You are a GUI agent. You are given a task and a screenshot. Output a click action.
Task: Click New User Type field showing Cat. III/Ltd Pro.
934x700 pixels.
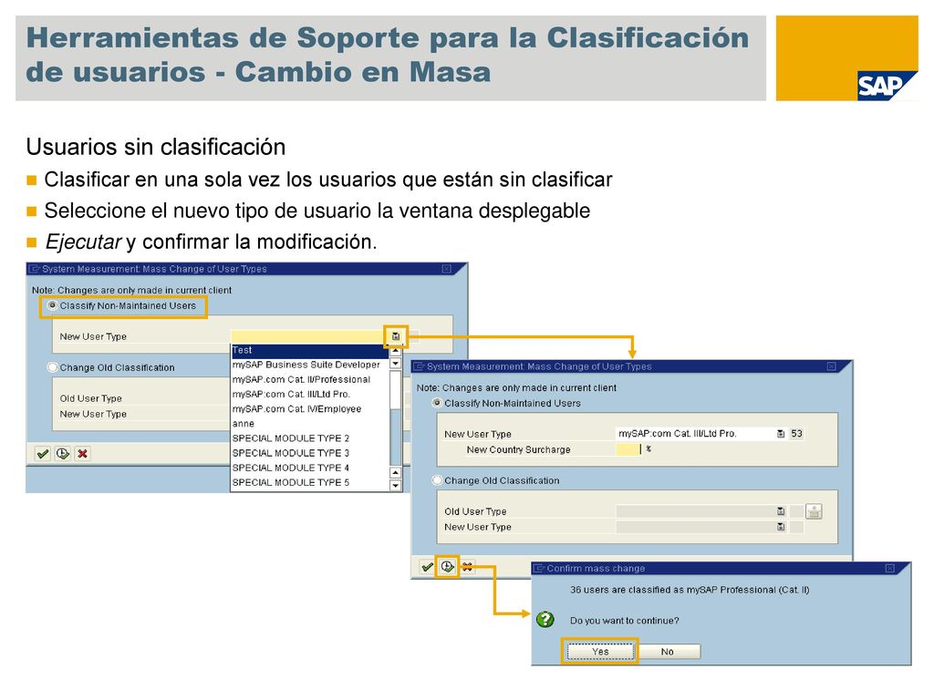(x=695, y=434)
